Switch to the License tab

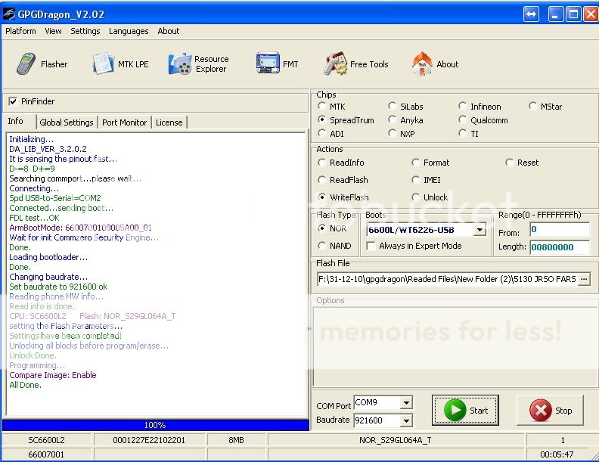tap(169, 122)
